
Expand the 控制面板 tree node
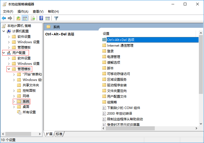14,91
